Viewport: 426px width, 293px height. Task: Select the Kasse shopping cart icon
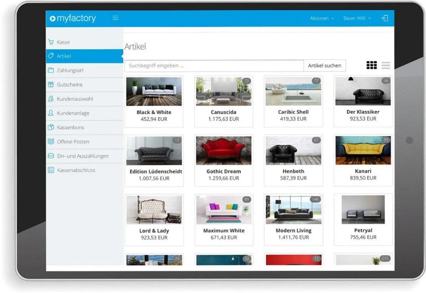click(x=51, y=42)
